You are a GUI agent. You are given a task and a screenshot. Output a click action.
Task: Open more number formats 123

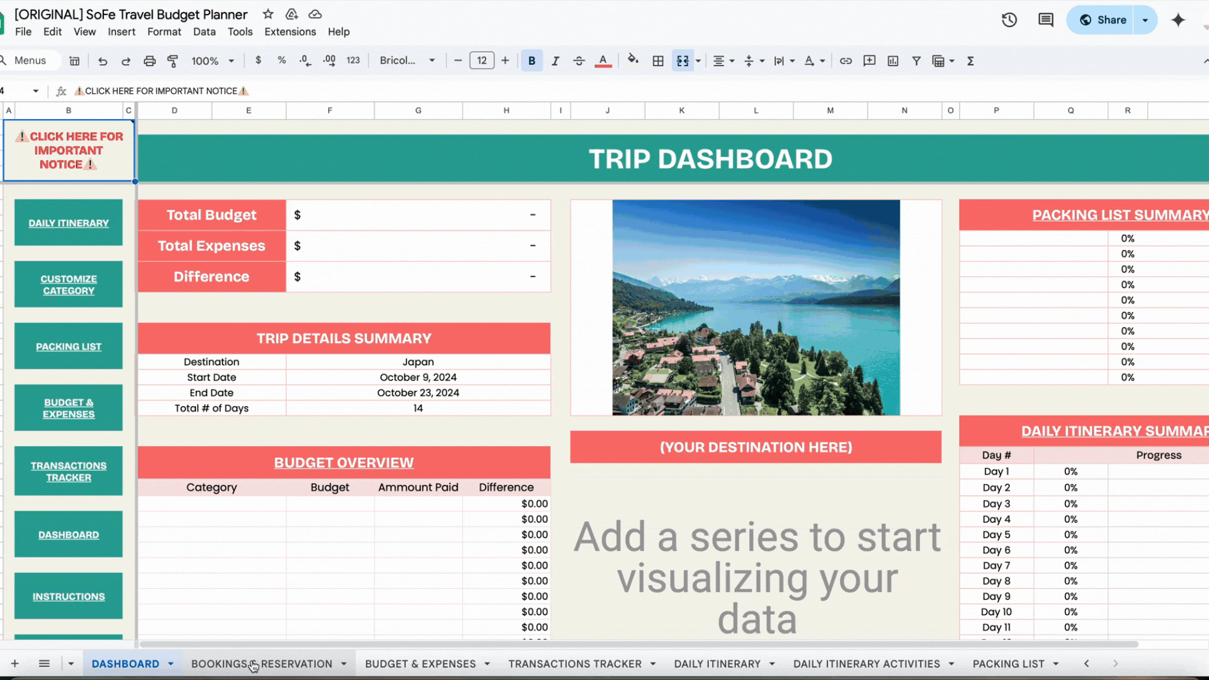pyautogui.click(x=353, y=60)
